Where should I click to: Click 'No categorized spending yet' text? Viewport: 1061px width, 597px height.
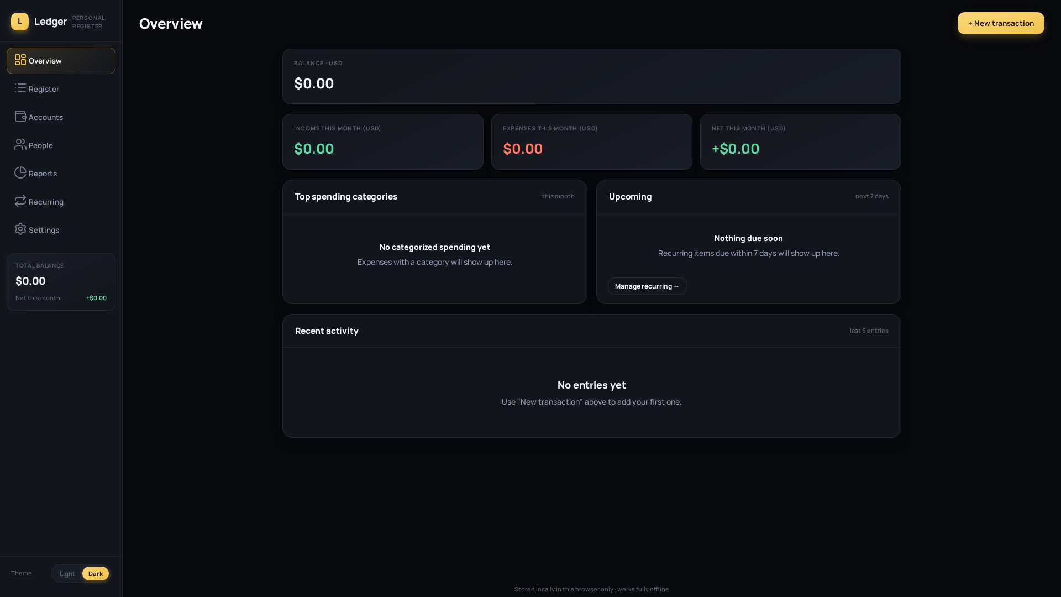click(x=435, y=247)
